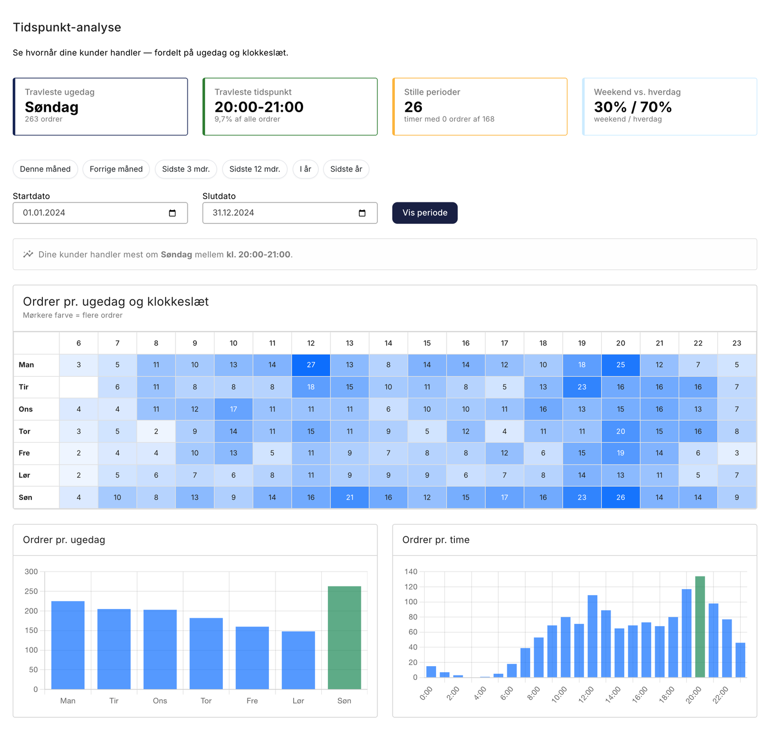Click the hour 12 column header
Screen dimensions: 770x730
(311, 343)
